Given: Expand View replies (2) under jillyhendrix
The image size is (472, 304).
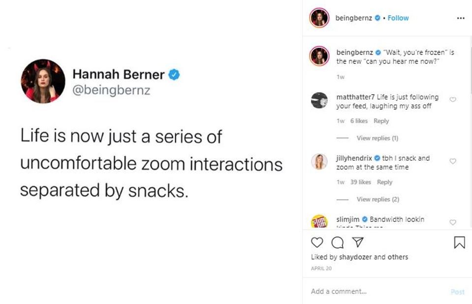Looking at the screenshot, I should click(378, 199).
